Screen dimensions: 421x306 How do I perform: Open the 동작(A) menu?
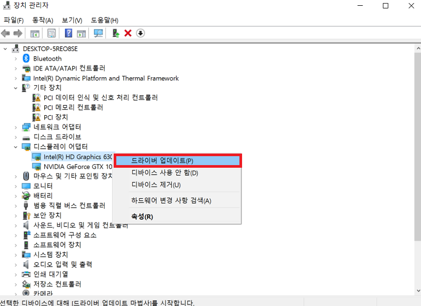click(x=43, y=20)
